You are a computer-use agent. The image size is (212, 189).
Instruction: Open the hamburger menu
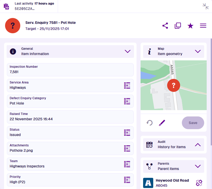(x=203, y=26)
